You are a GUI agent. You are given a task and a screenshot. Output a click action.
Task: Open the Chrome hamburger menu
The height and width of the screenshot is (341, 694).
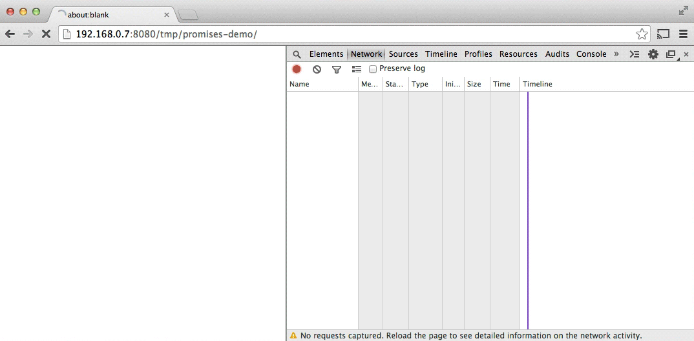683,34
